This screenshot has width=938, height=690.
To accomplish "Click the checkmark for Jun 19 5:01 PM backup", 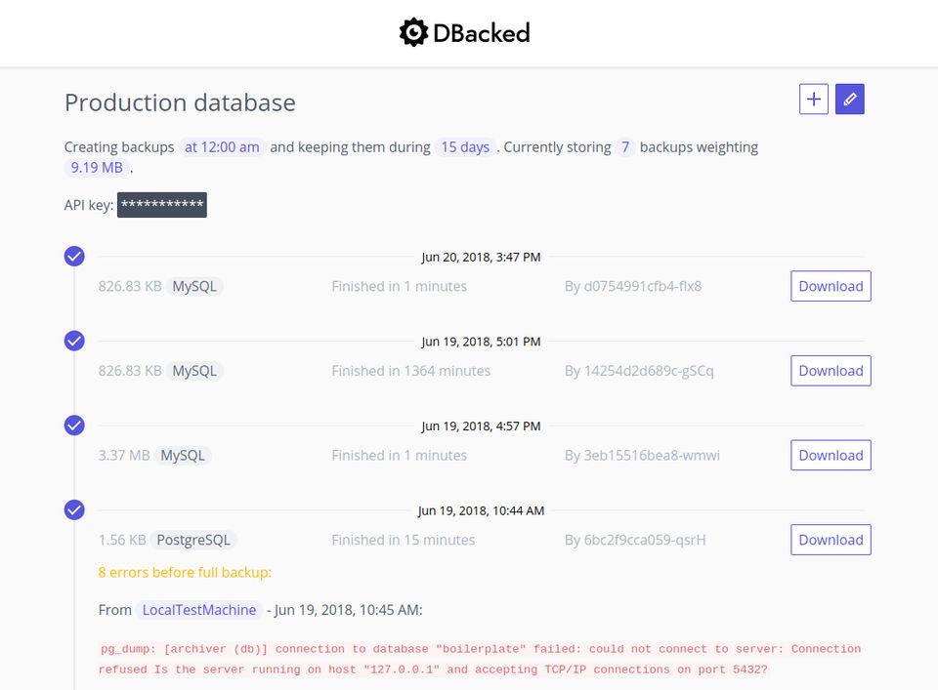I will pyautogui.click(x=74, y=341).
